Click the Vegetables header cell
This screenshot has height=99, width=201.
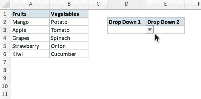(x=69, y=14)
